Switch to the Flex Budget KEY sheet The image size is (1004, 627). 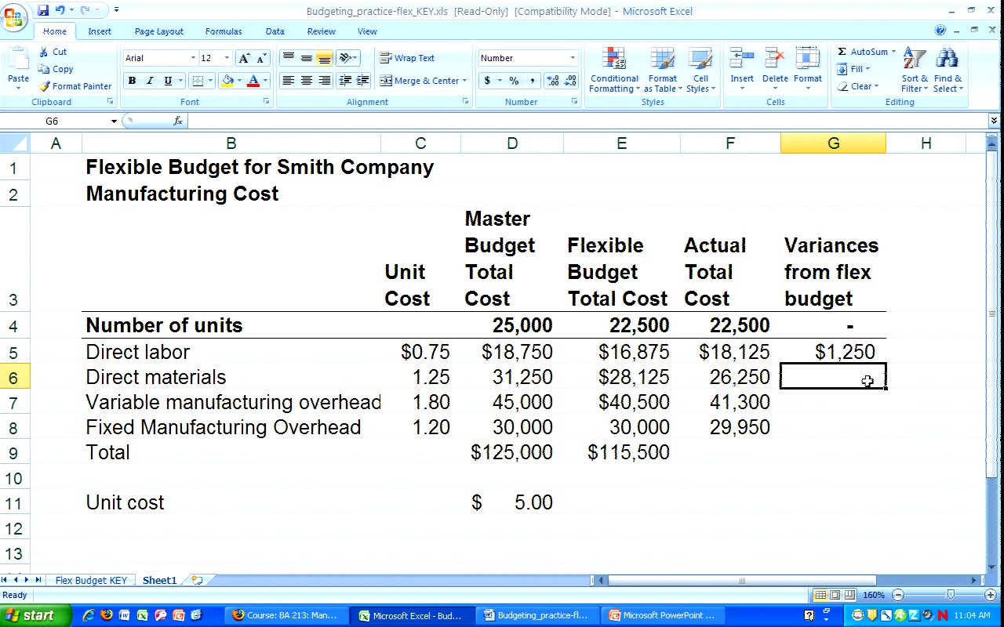pos(91,581)
